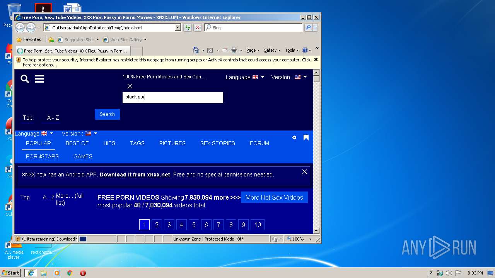Image resolution: width=495 pixels, height=278 pixels.
Task: Click the search text field containing 'black por'
Action: [x=173, y=97]
